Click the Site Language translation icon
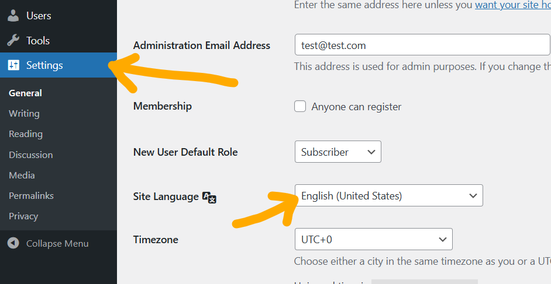 tap(209, 197)
